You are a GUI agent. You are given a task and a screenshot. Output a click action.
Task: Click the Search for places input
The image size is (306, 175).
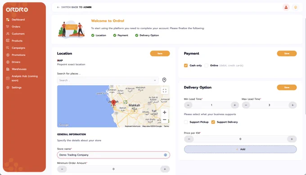coord(108,81)
